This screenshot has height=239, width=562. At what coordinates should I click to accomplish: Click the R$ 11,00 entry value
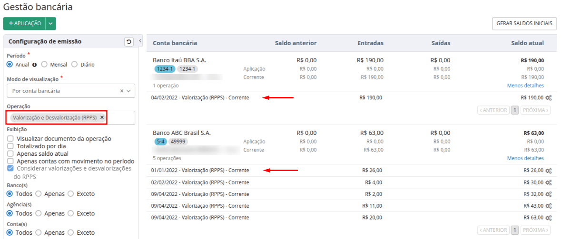(372, 206)
